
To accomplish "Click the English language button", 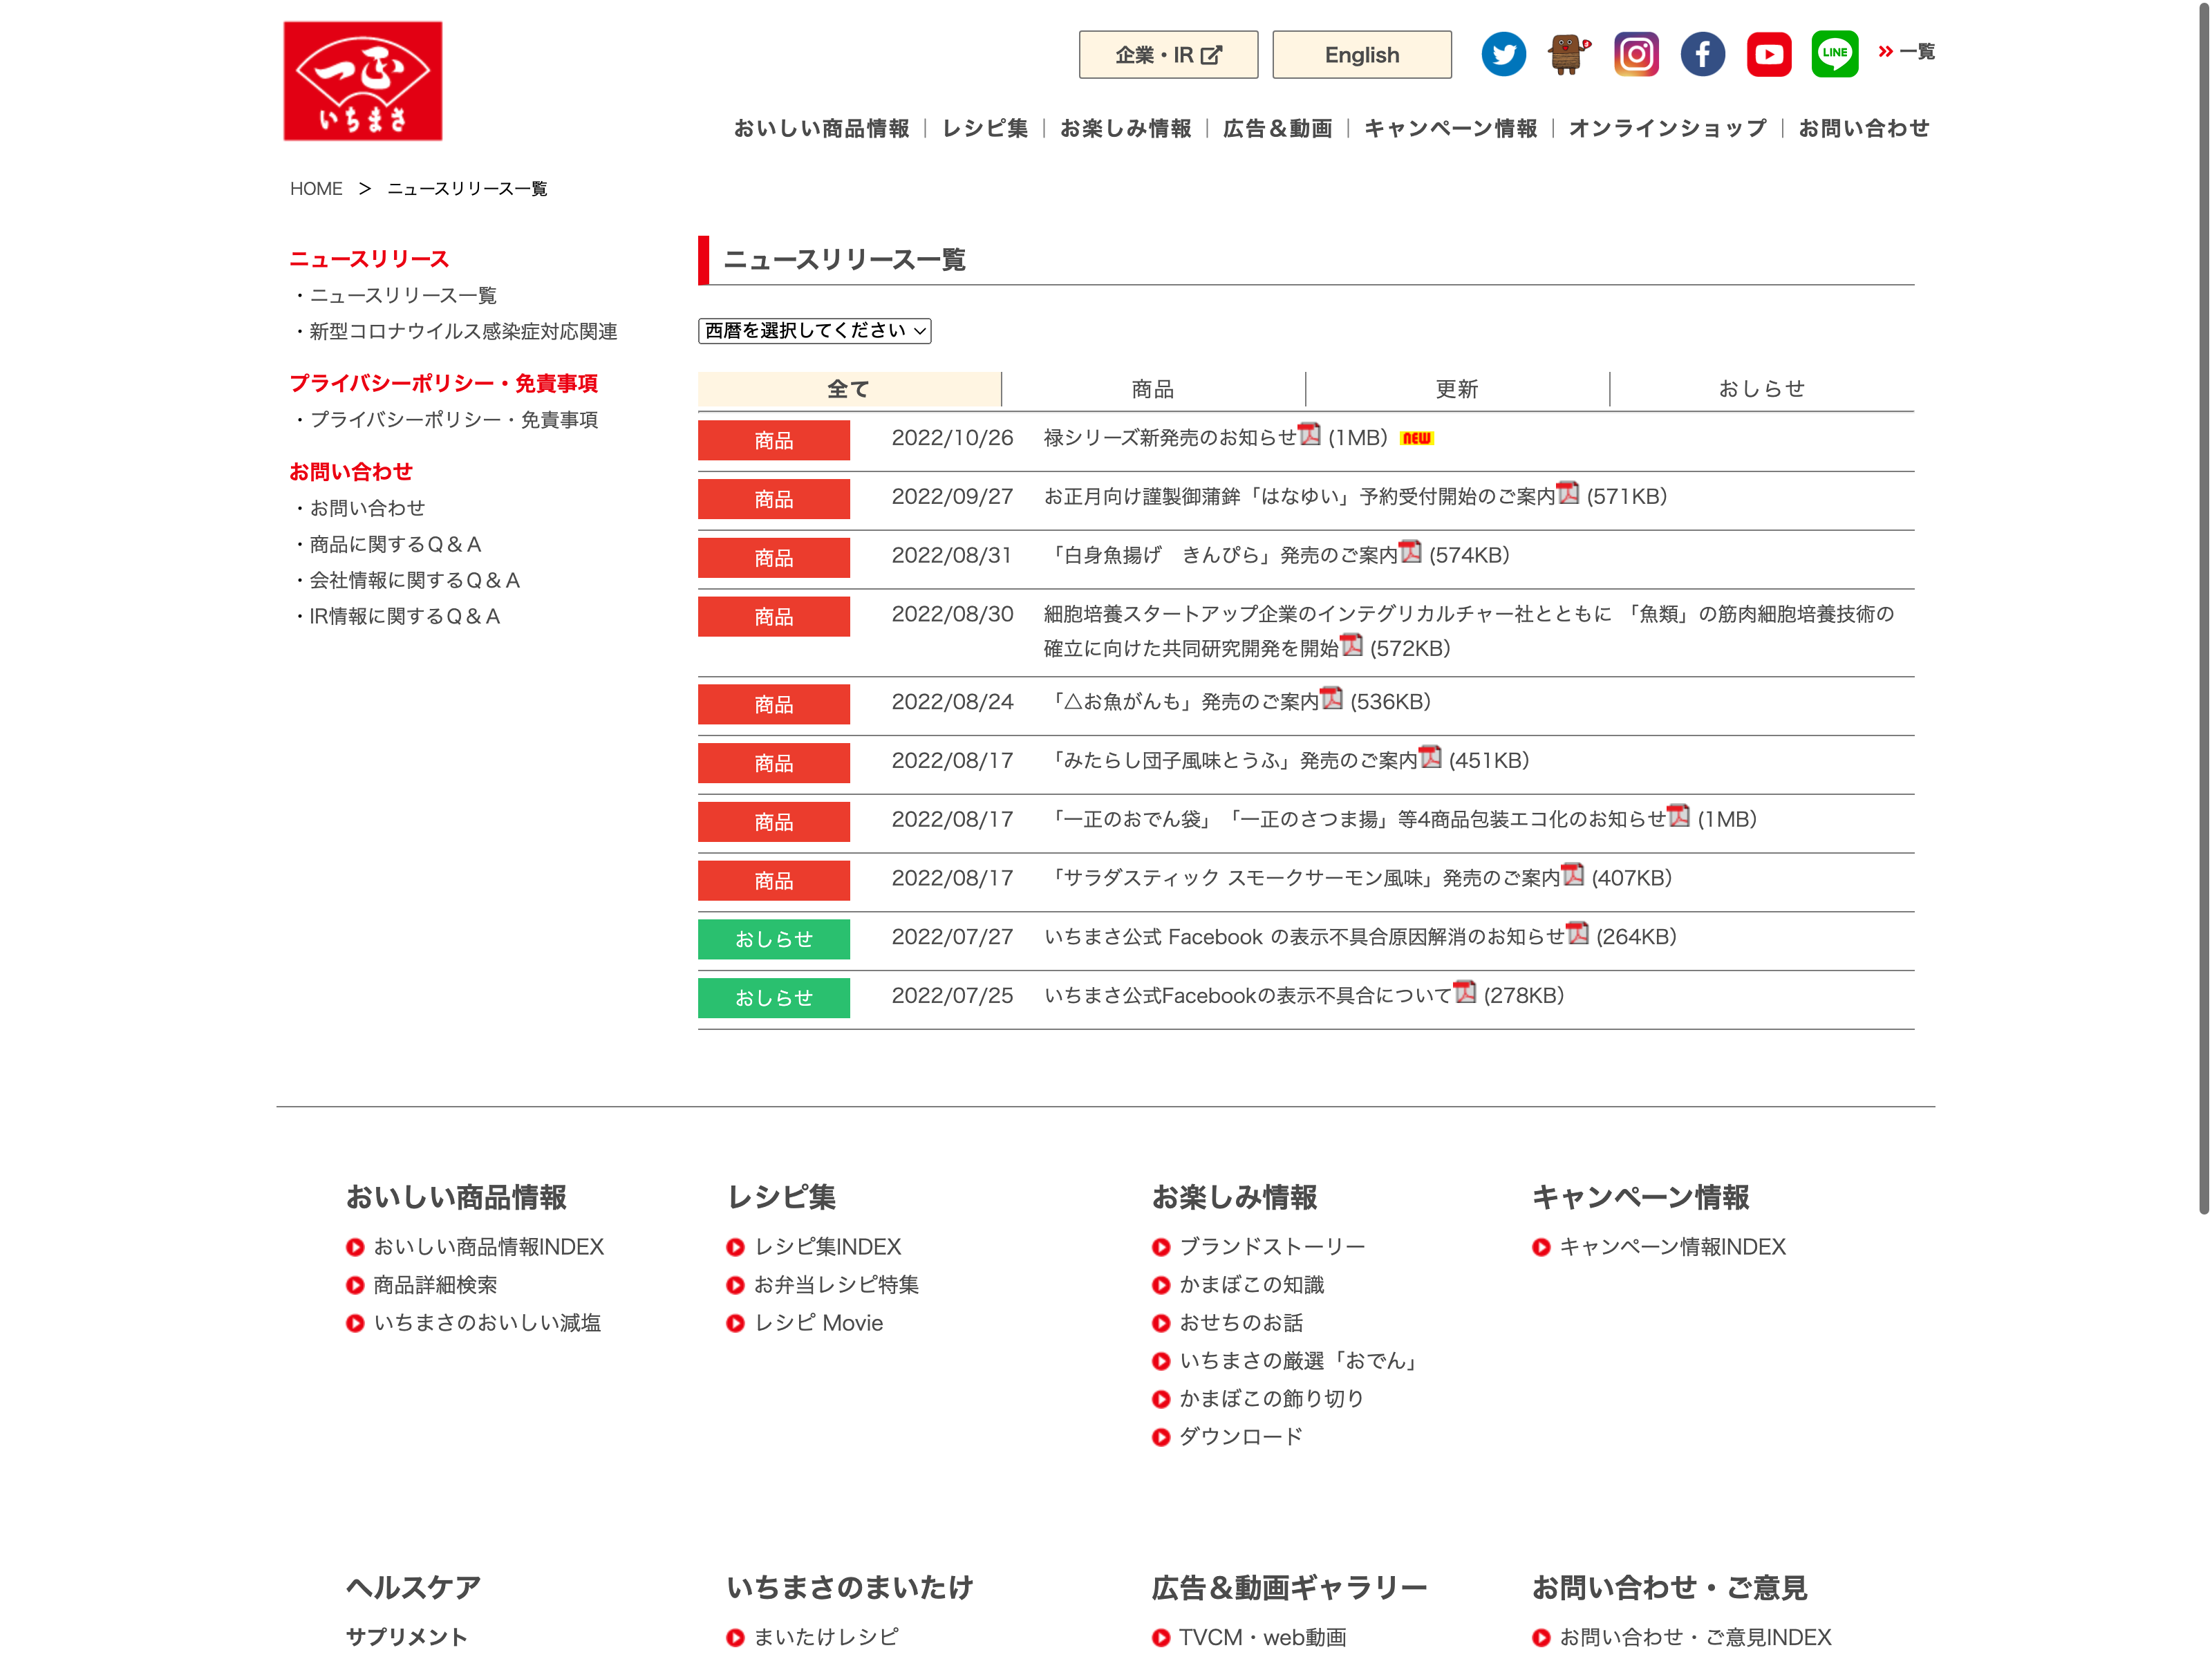I will tap(1362, 55).
